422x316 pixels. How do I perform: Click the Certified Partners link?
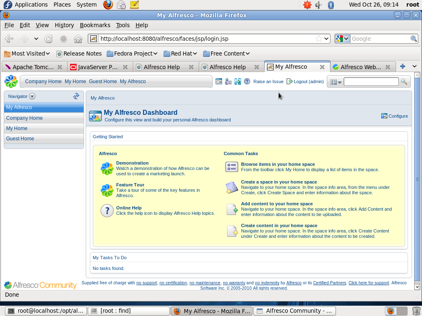tap(329, 283)
